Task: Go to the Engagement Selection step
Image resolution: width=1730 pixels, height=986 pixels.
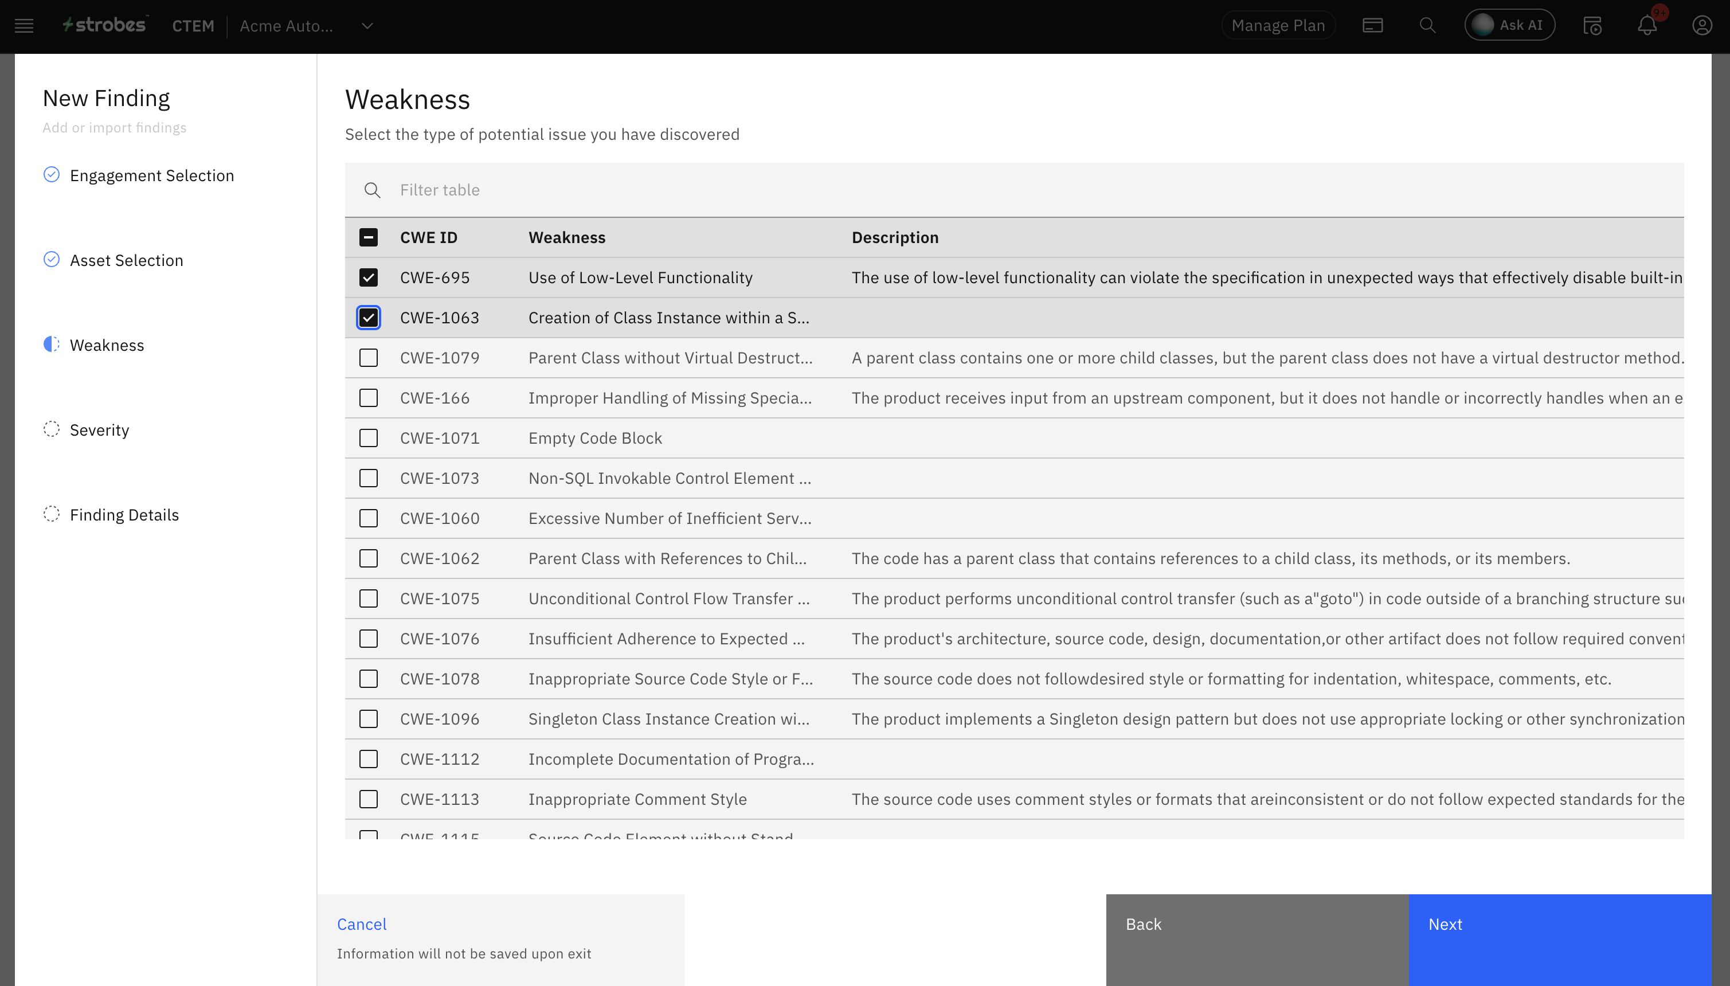Action: [152, 175]
